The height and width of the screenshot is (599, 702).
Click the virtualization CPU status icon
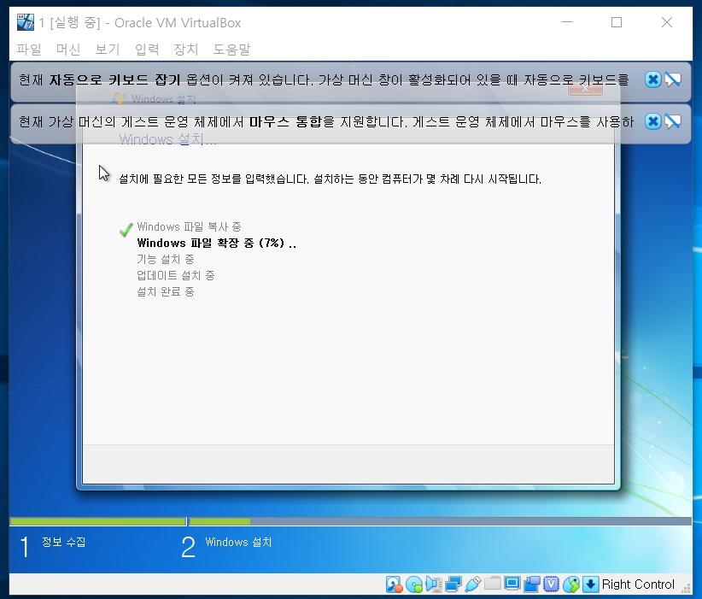click(x=552, y=584)
